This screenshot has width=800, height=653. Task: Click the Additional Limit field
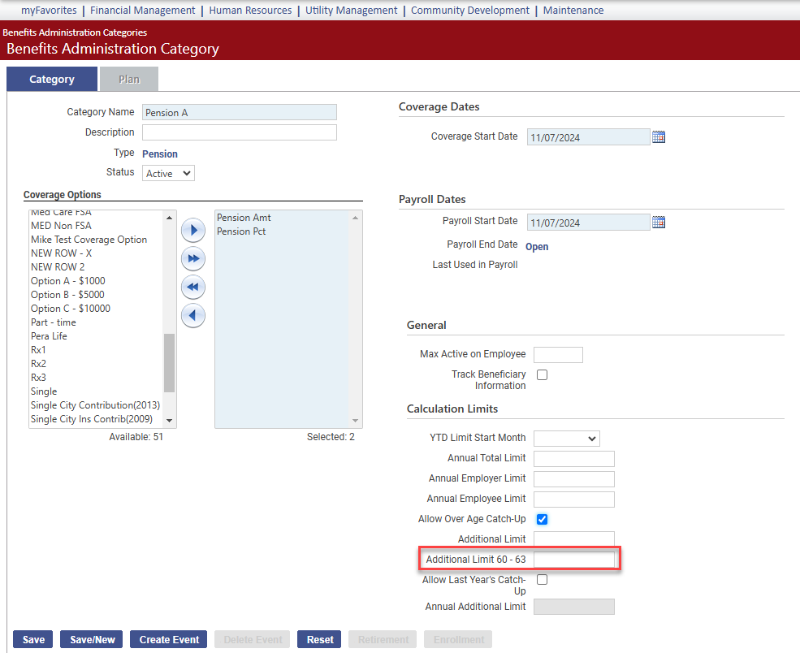coord(574,539)
